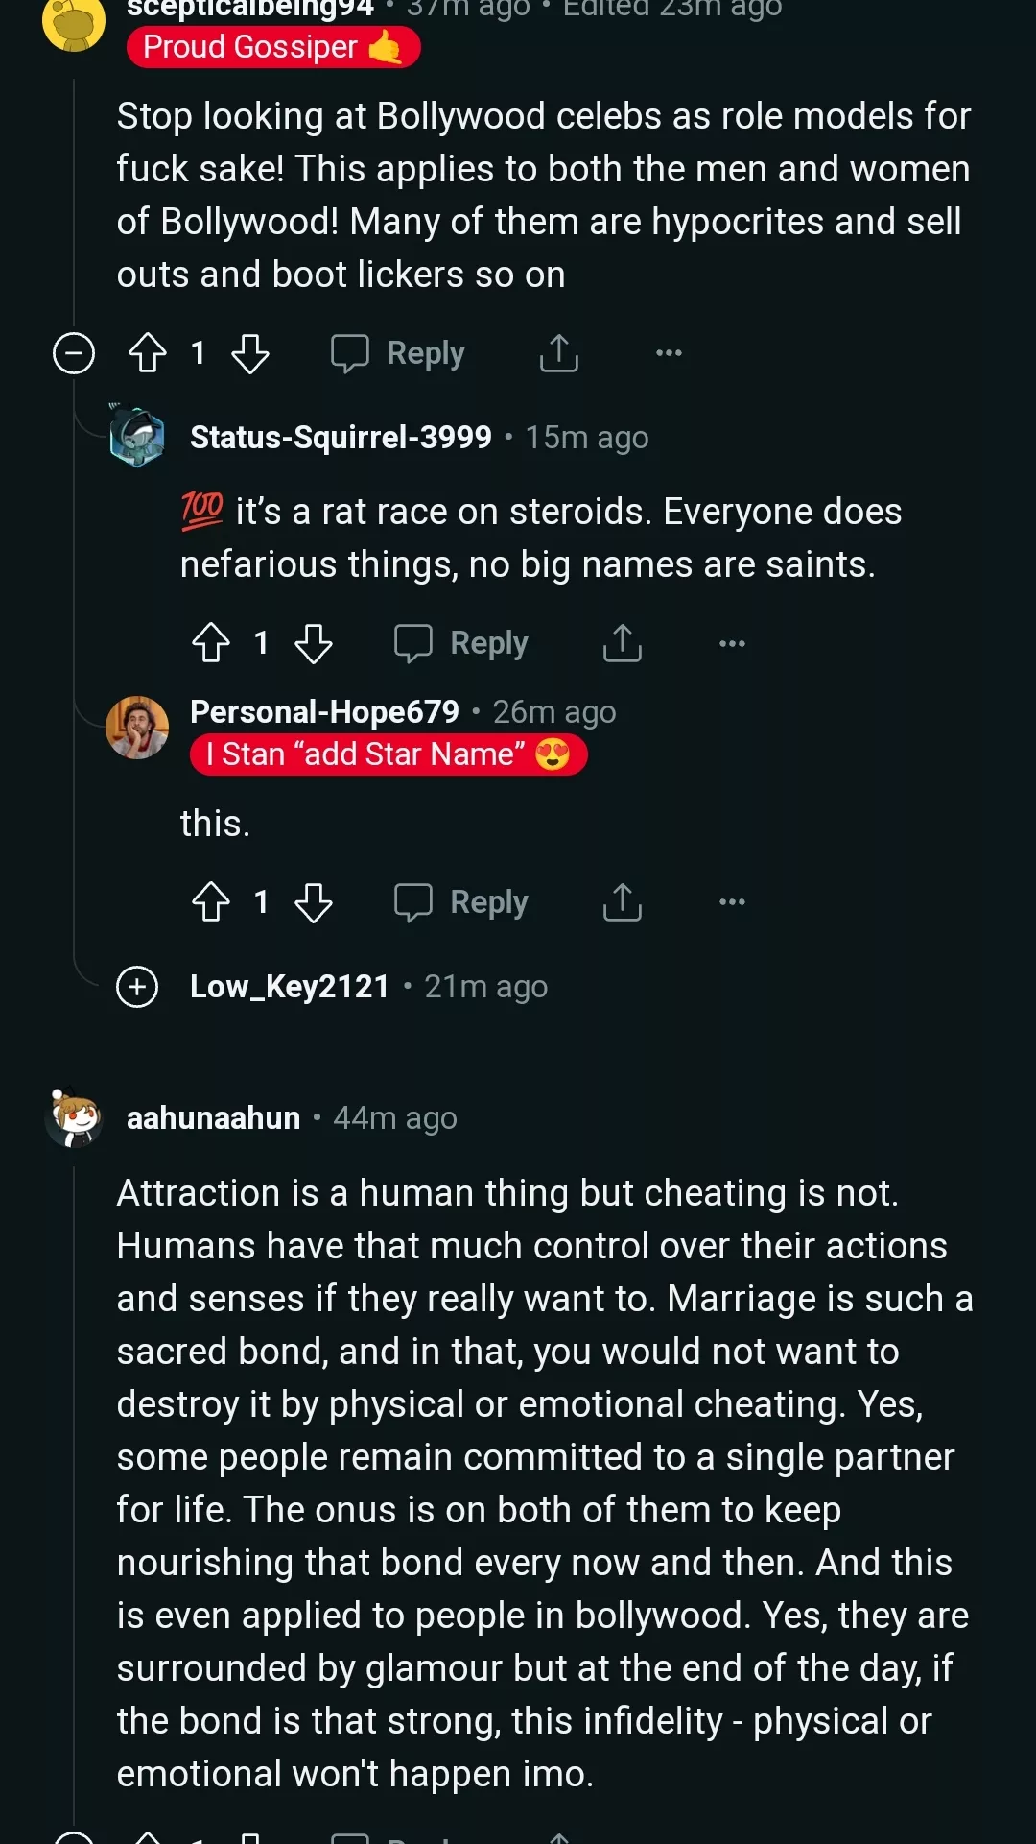Open the options menu on Personal-Hope679's comment

731,901
